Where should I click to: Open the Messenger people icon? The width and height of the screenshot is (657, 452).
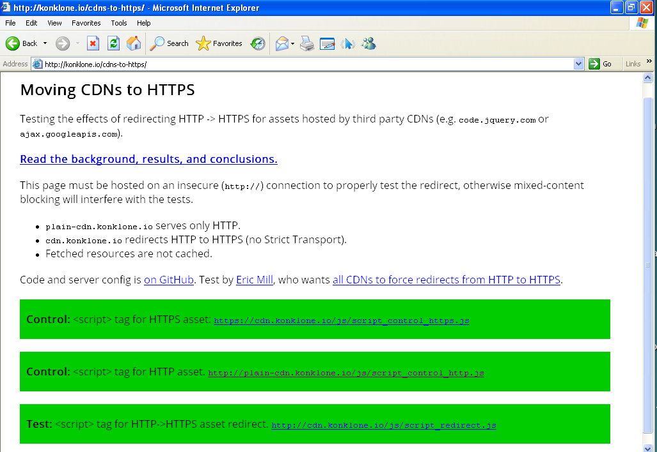368,43
